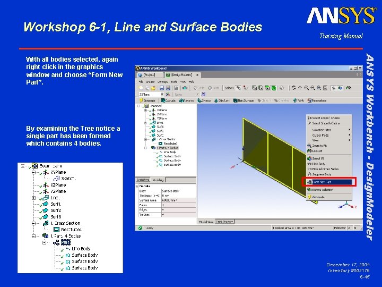Image resolution: width=382 pixels, height=287 pixels.
Task: Collapse the Details section header
Action: pos(137,186)
